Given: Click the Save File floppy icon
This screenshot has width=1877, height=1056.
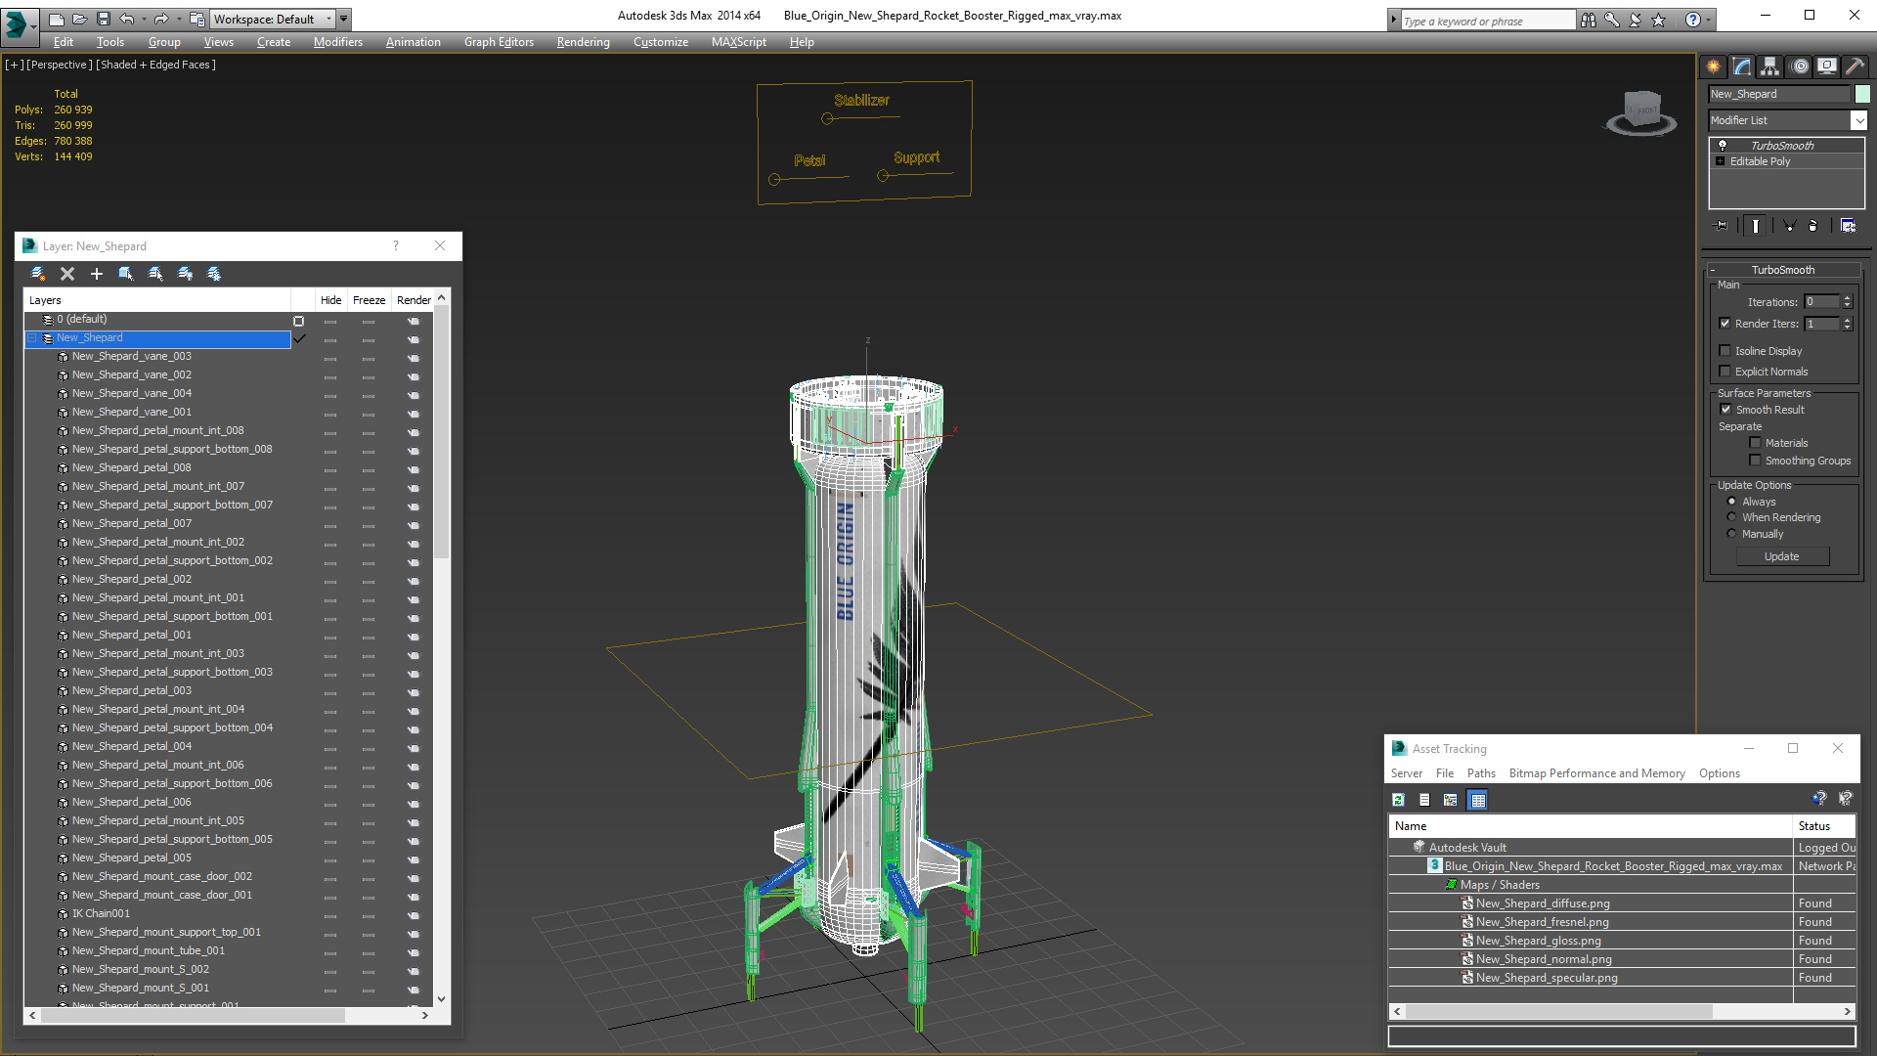Looking at the screenshot, I should point(103,19).
